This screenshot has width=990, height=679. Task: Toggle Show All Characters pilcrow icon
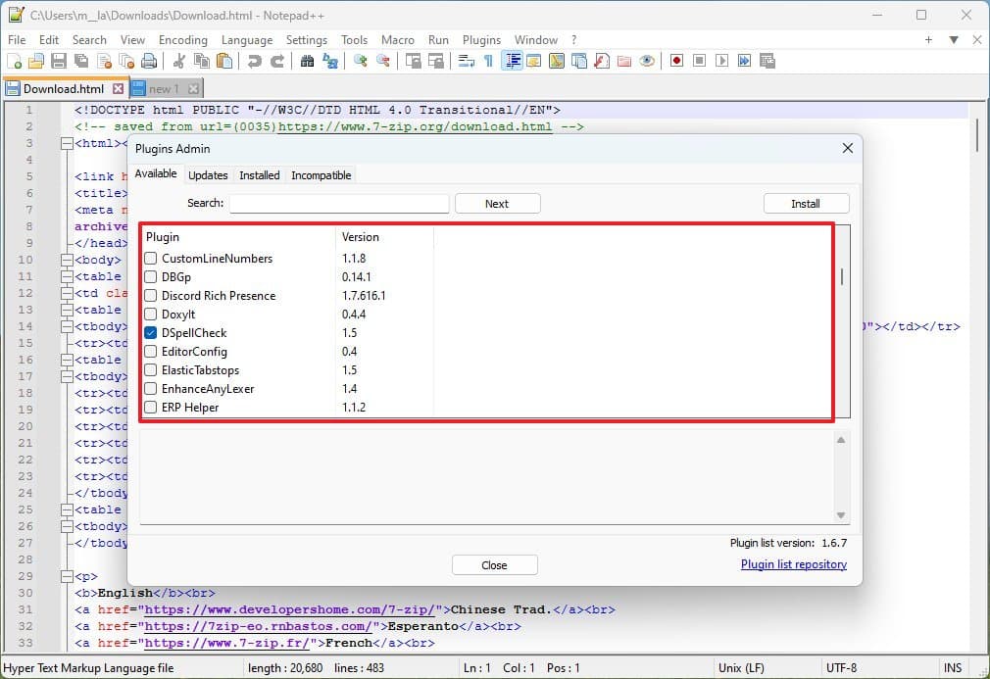[x=488, y=61]
